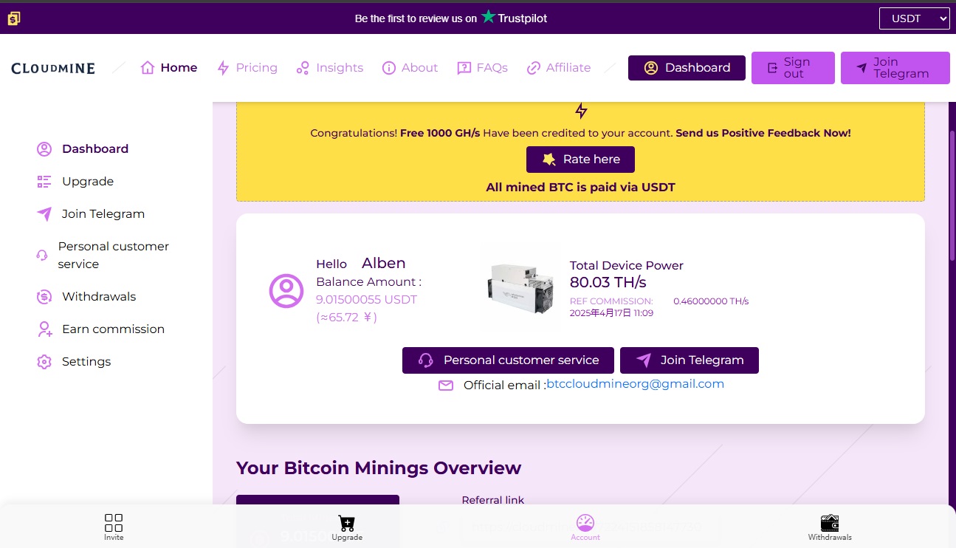Screen dimensions: 956x548
Task: Open the FAQs page from navigation
Action: tap(483, 68)
